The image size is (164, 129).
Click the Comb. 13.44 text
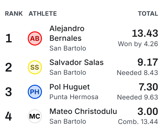pyautogui.click(x=138, y=122)
